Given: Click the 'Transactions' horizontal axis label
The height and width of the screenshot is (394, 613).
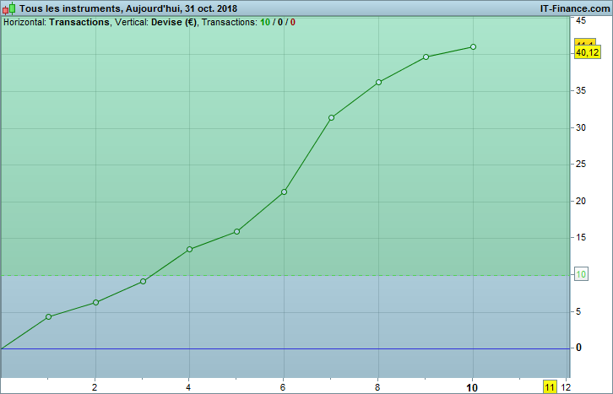Looking at the screenshot, I should click(79, 22).
